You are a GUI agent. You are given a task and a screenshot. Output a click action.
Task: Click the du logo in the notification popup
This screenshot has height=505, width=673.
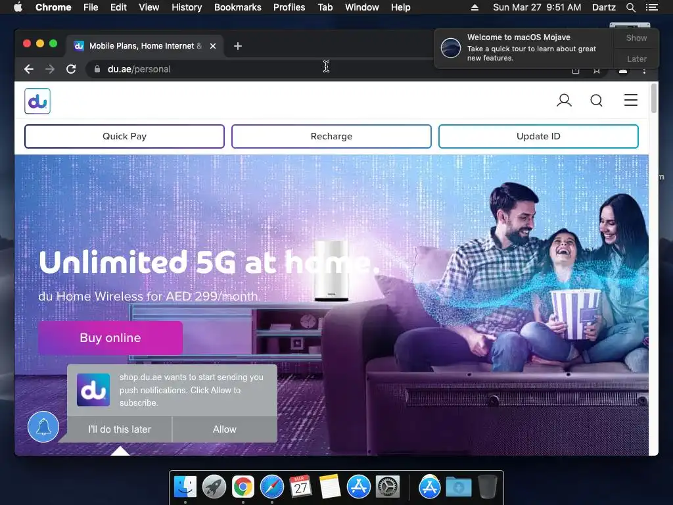click(x=93, y=390)
